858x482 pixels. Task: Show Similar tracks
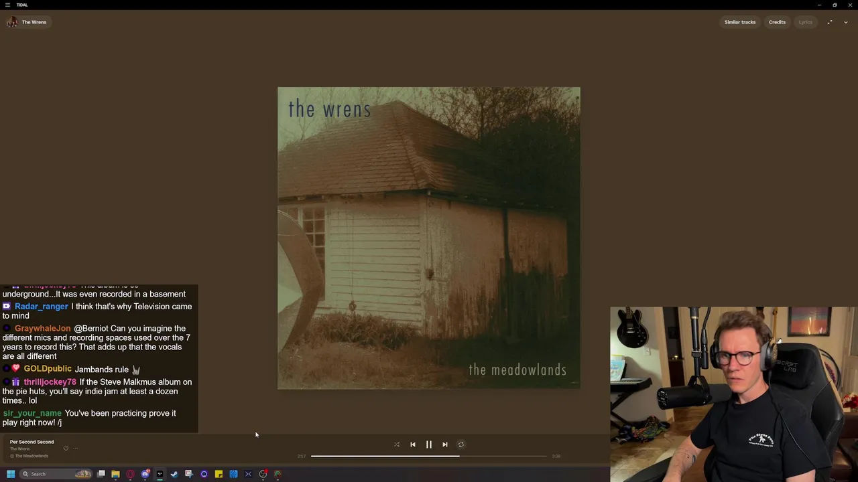coord(740,22)
